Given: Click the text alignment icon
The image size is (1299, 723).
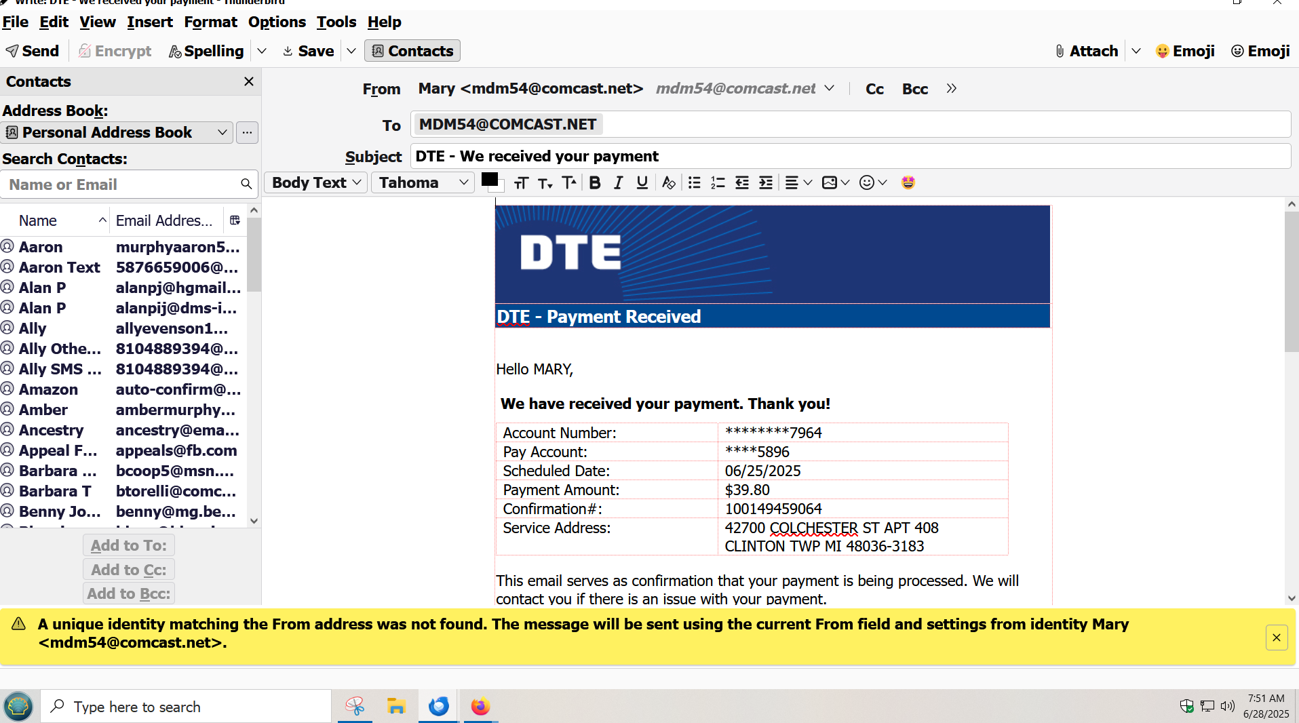Looking at the screenshot, I should pyautogui.click(x=792, y=182).
